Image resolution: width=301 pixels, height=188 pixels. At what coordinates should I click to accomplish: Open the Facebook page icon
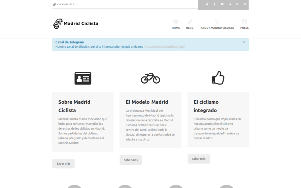click(215, 4)
